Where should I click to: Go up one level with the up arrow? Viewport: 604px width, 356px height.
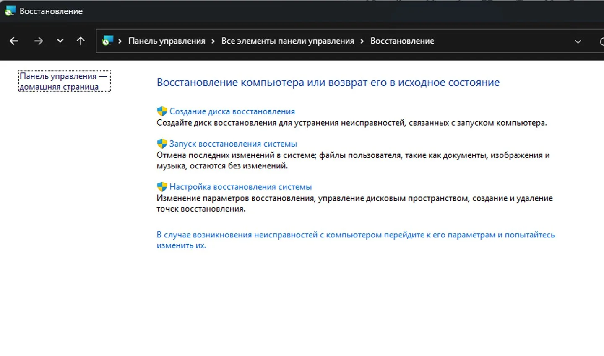[x=81, y=41]
